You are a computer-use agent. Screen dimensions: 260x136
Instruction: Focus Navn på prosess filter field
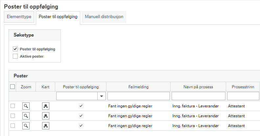tap(198, 96)
